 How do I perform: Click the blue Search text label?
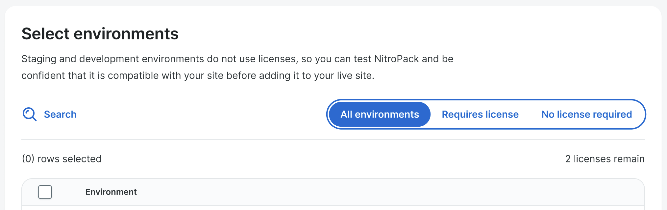coord(60,115)
